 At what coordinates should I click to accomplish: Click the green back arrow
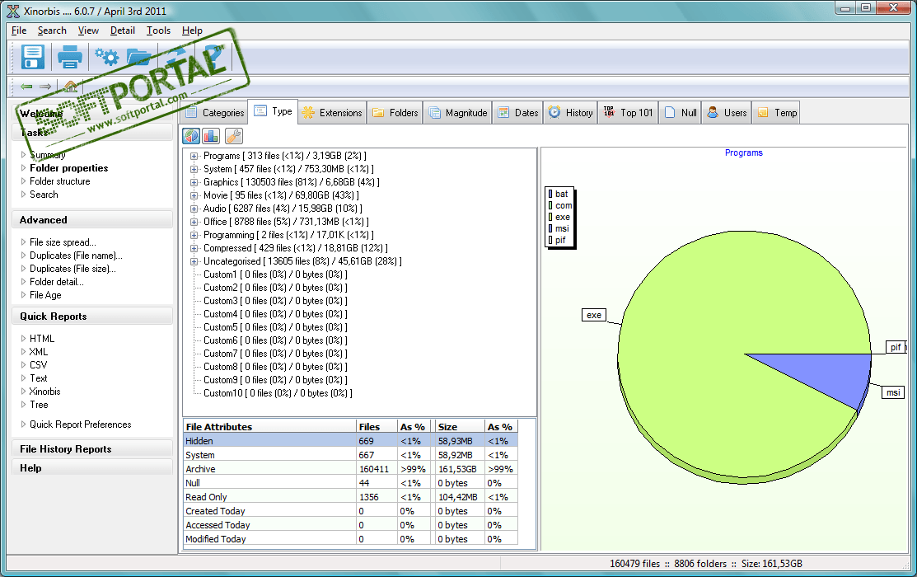[x=26, y=86]
